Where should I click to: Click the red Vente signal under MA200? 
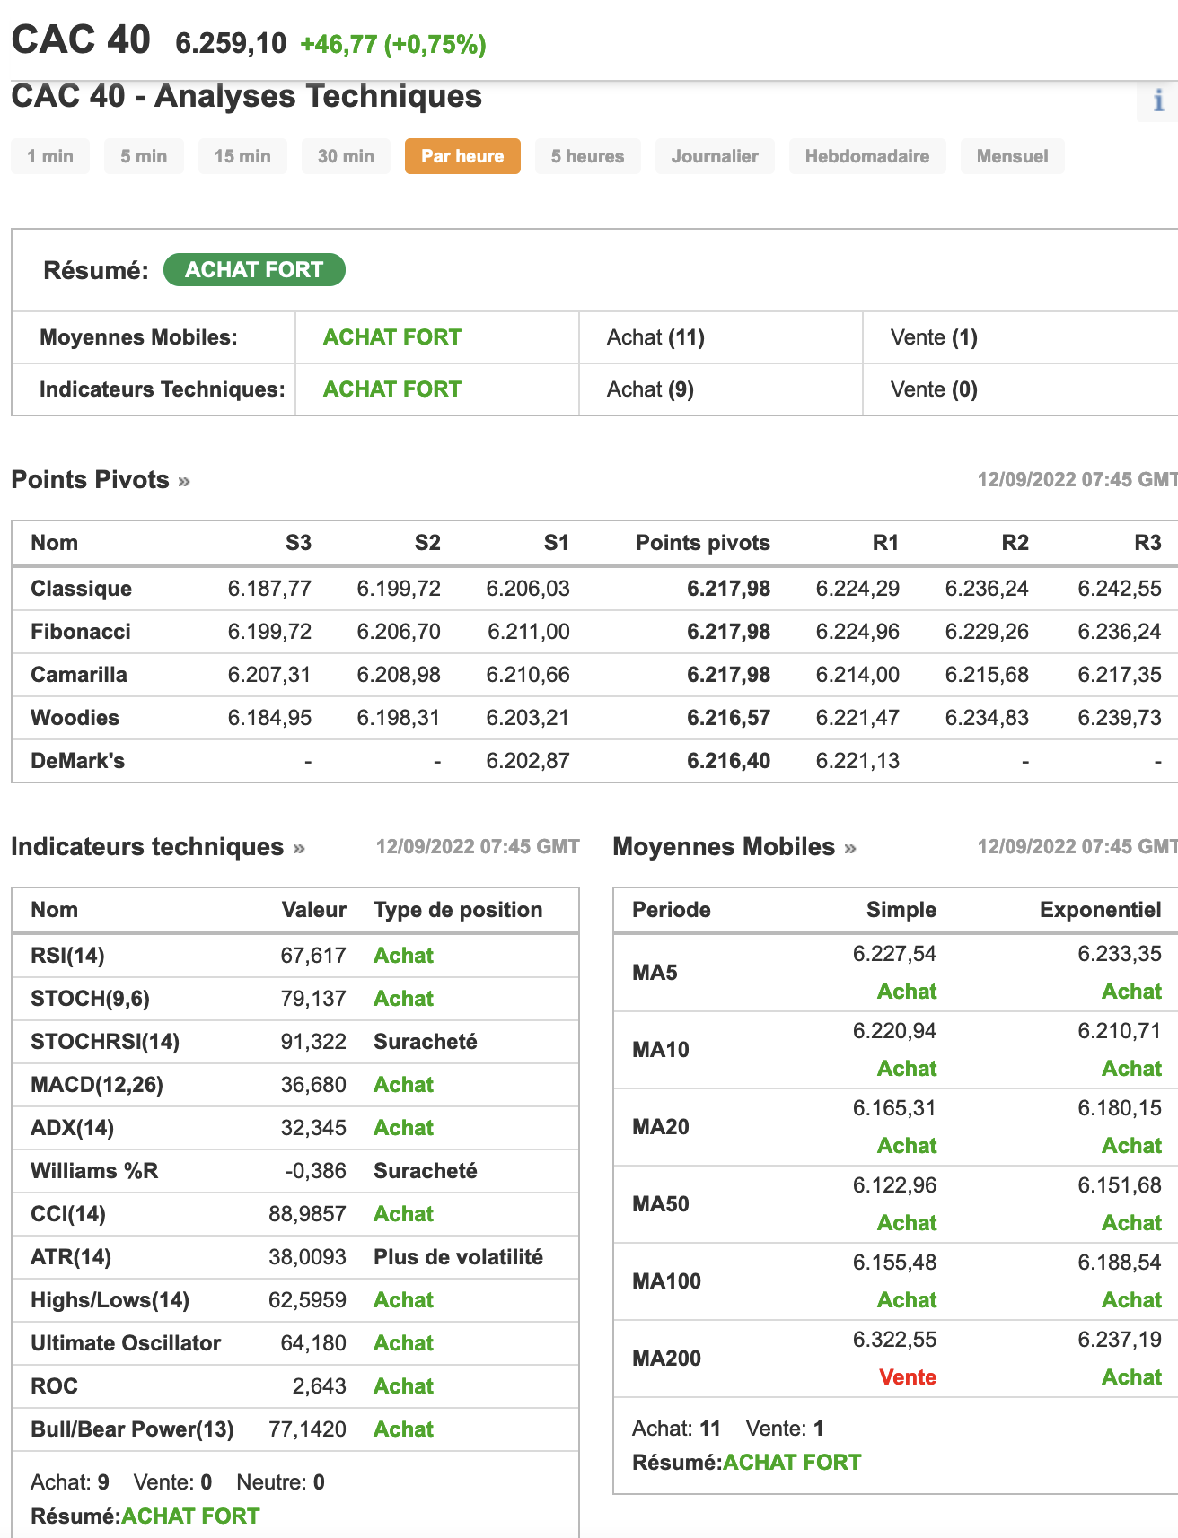tap(908, 1377)
